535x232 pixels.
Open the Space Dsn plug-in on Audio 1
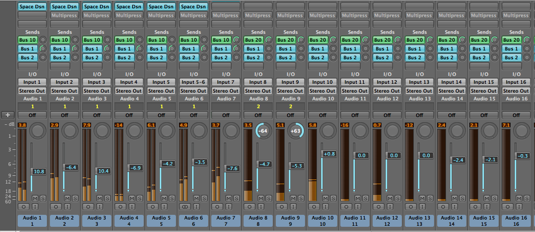(x=32, y=6)
